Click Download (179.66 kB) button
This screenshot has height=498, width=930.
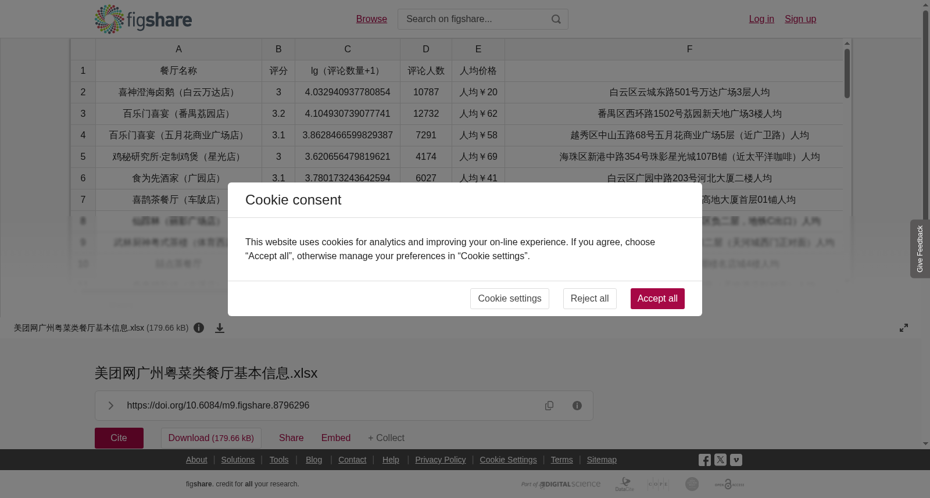pos(211,438)
